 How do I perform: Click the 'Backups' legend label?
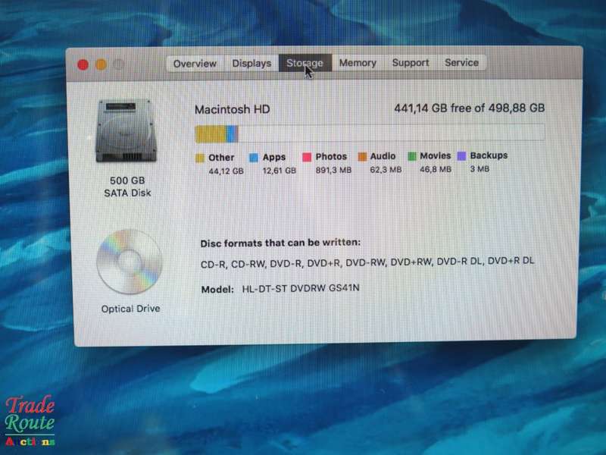point(489,155)
